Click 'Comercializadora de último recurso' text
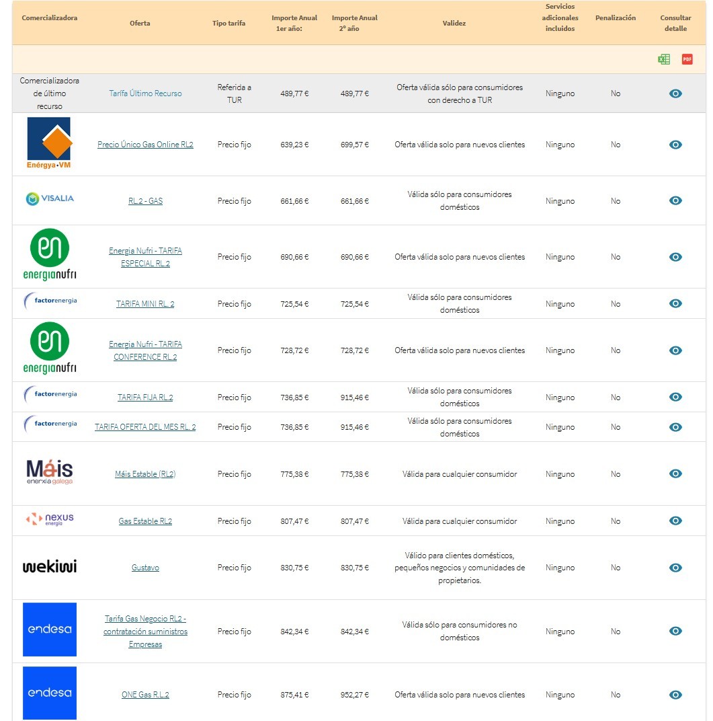 tap(50, 93)
